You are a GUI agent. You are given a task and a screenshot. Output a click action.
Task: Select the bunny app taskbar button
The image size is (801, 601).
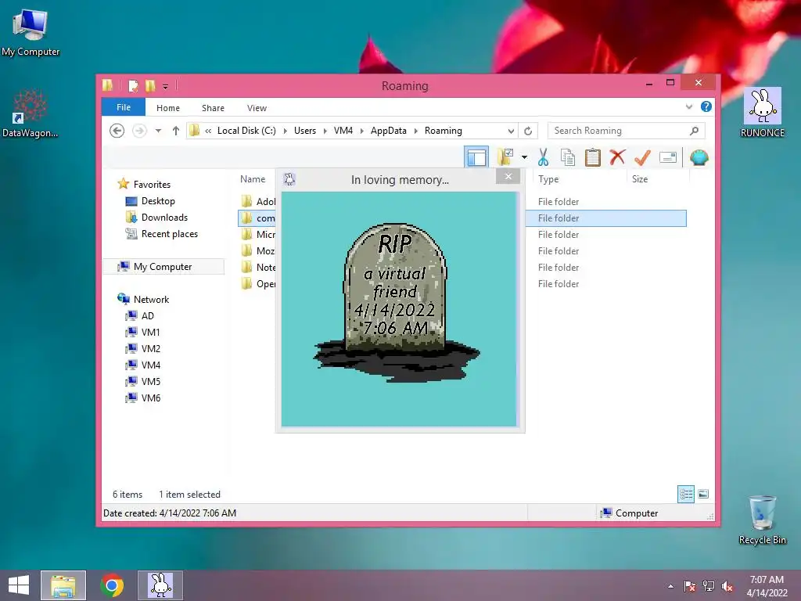(x=160, y=585)
